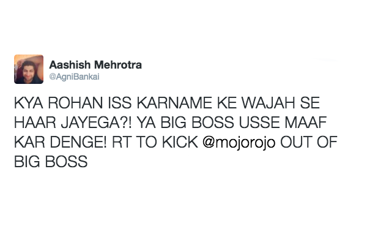Open Aashish Mehrotra's profile picture

tap(29, 69)
